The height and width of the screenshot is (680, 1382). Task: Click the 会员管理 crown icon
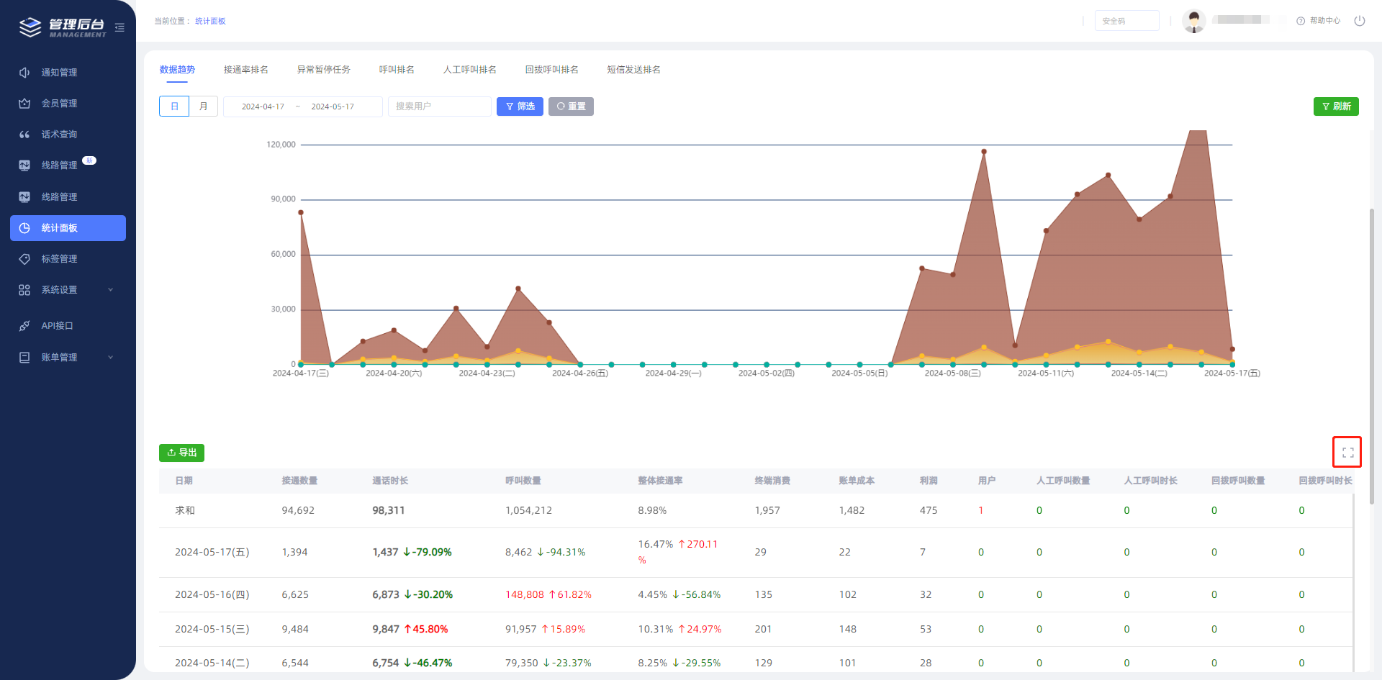pos(24,104)
